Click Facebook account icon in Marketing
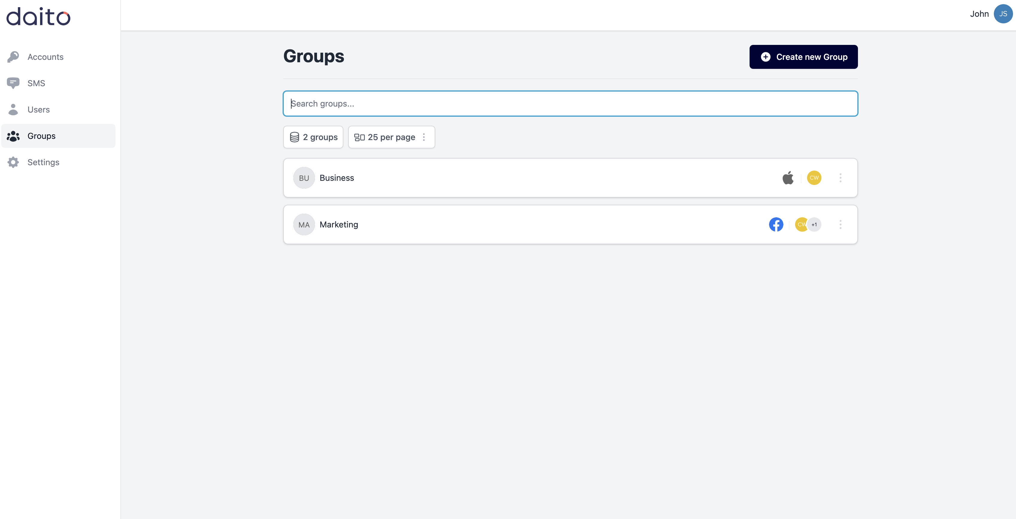This screenshot has height=519, width=1016. (776, 224)
